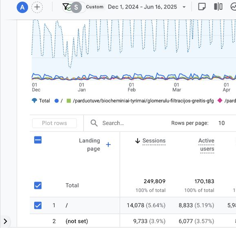Click the 01 Jan axis label on chart
The image size is (236, 228).
pyautogui.click(x=82, y=88)
